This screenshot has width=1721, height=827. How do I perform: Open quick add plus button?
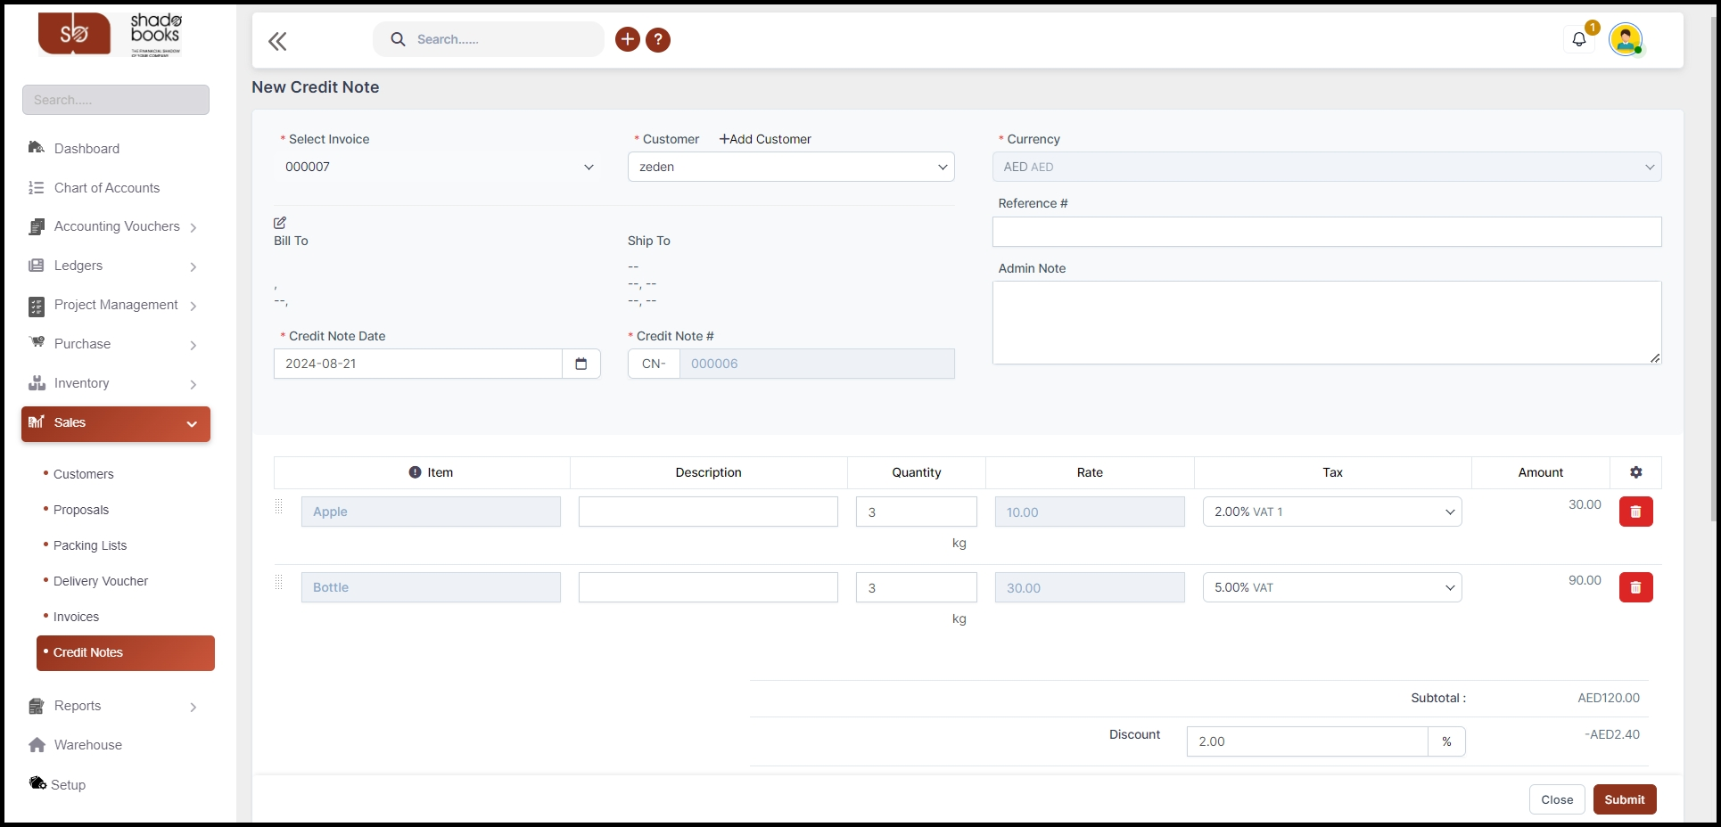coord(628,39)
